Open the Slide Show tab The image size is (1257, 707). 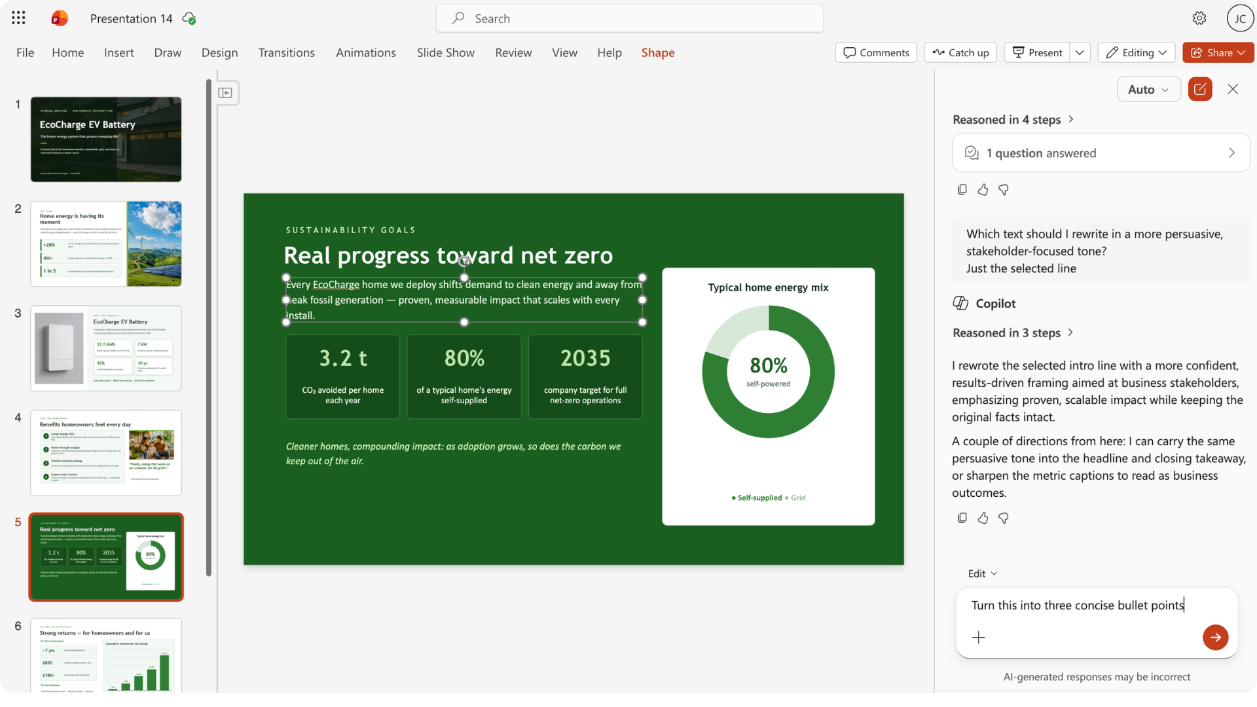coord(446,52)
